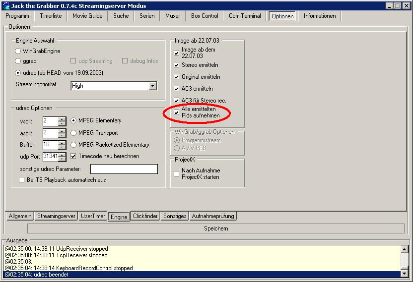
Task: Open the Informationen tab
Action: pos(320,16)
